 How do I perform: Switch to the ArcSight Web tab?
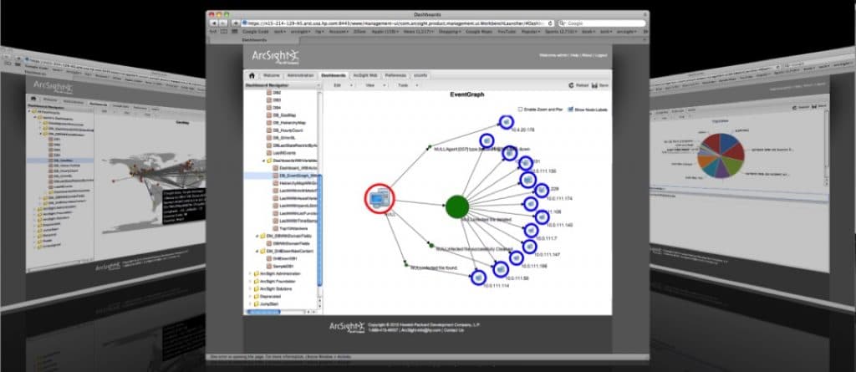click(365, 75)
